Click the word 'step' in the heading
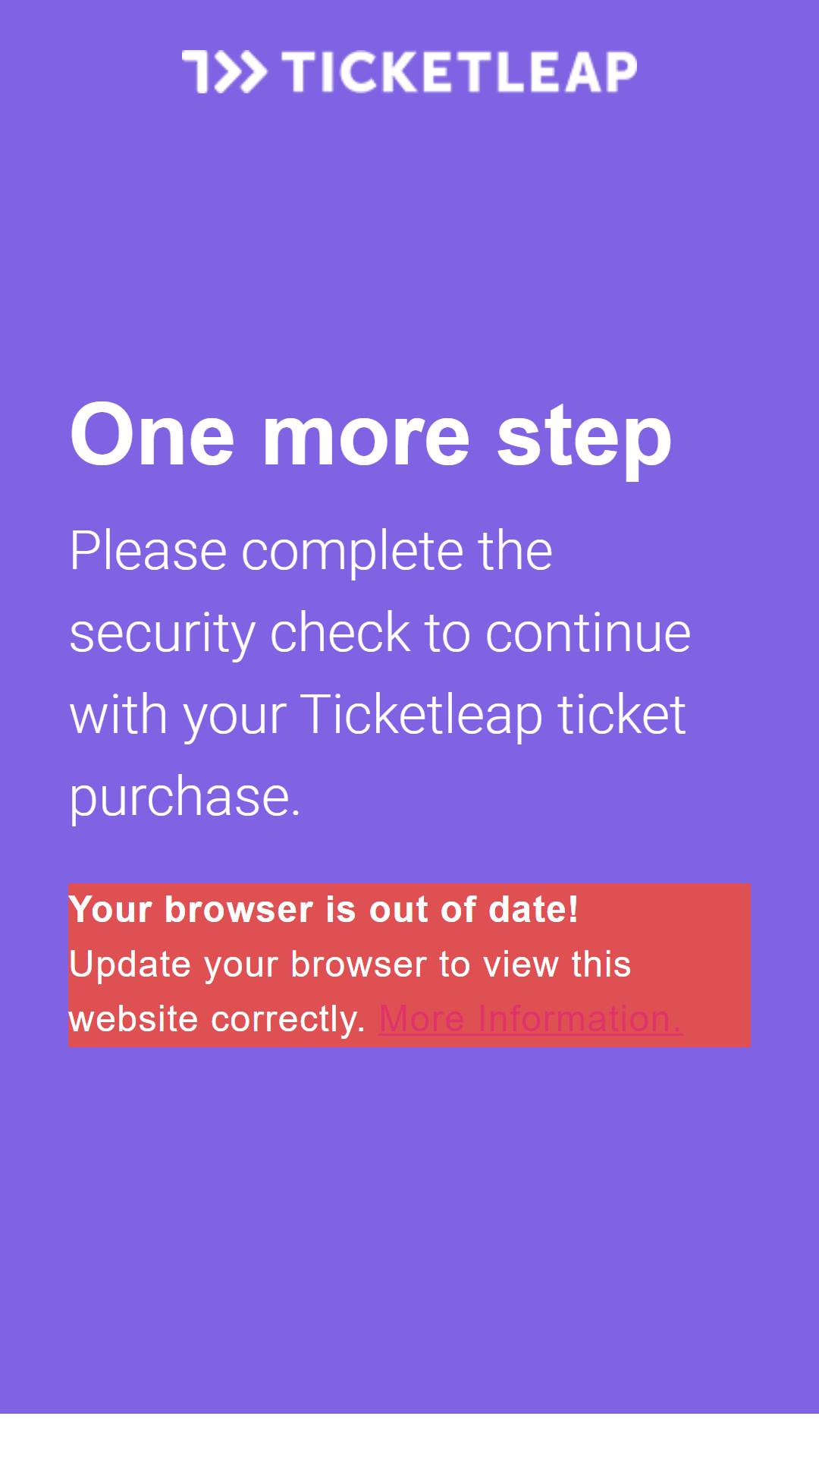Image resolution: width=819 pixels, height=1457 pixels. pos(584,440)
